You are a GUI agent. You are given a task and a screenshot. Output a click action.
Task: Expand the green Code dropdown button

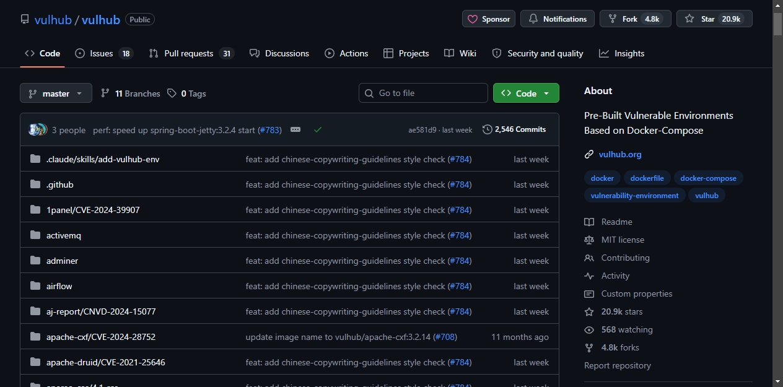click(526, 93)
